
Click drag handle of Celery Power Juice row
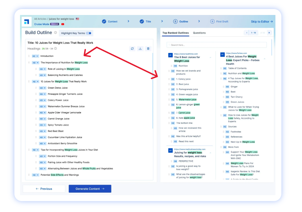36,100
